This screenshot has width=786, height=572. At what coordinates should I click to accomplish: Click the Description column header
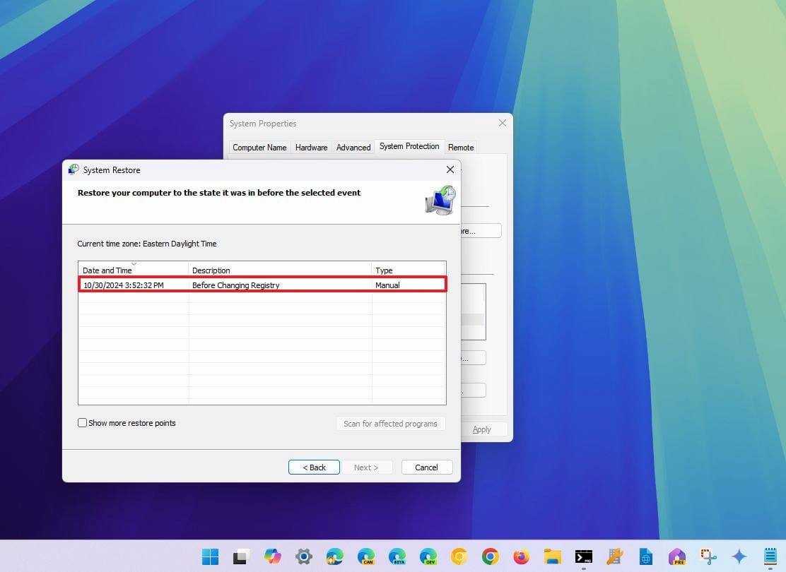click(x=211, y=270)
